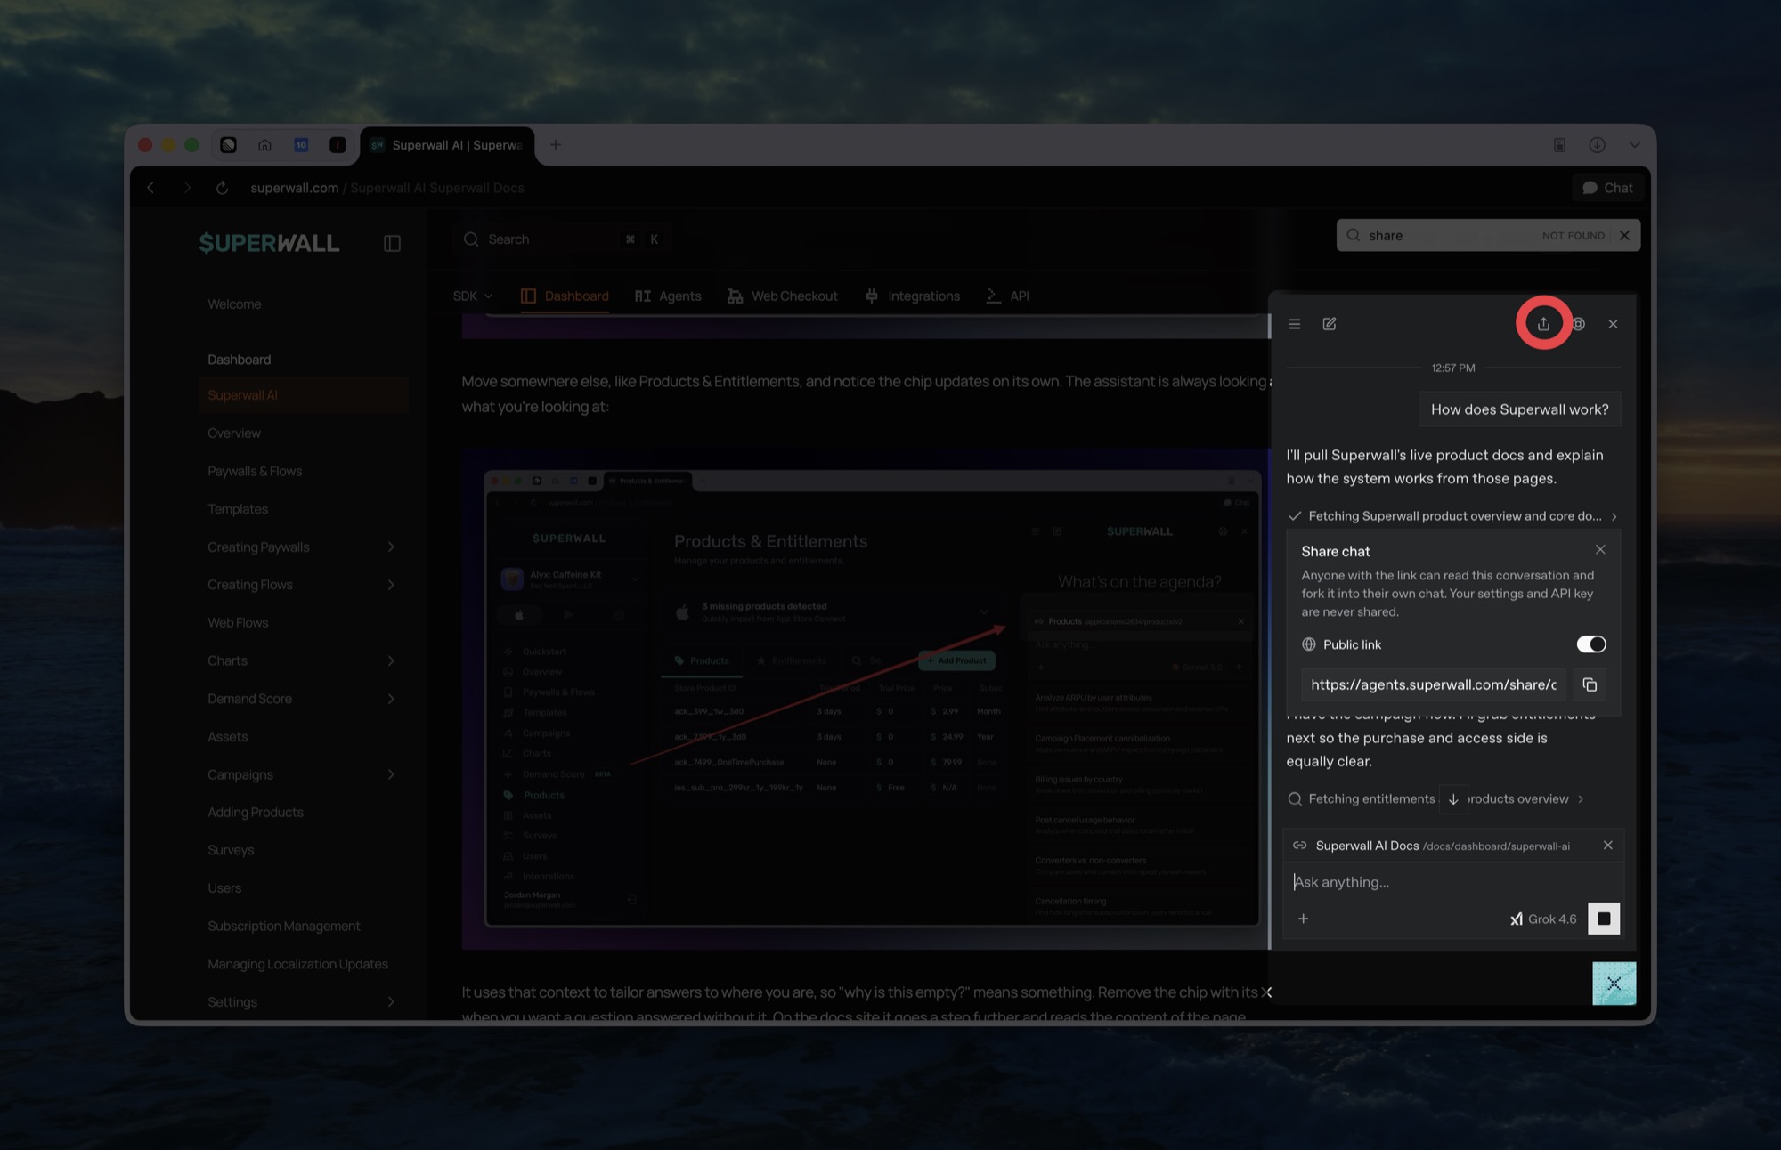Go forward in browser history
The width and height of the screenshot is (1781, 1150).
tap(187, 188)
